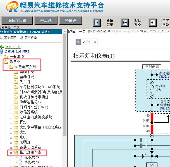Click the 照明灯 folder icon
Screen dimensions: 170x167
coord(16,142)
